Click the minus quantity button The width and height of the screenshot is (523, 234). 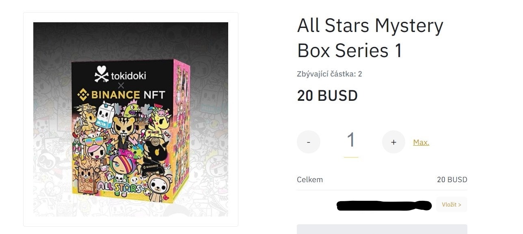tap(309, 142)
